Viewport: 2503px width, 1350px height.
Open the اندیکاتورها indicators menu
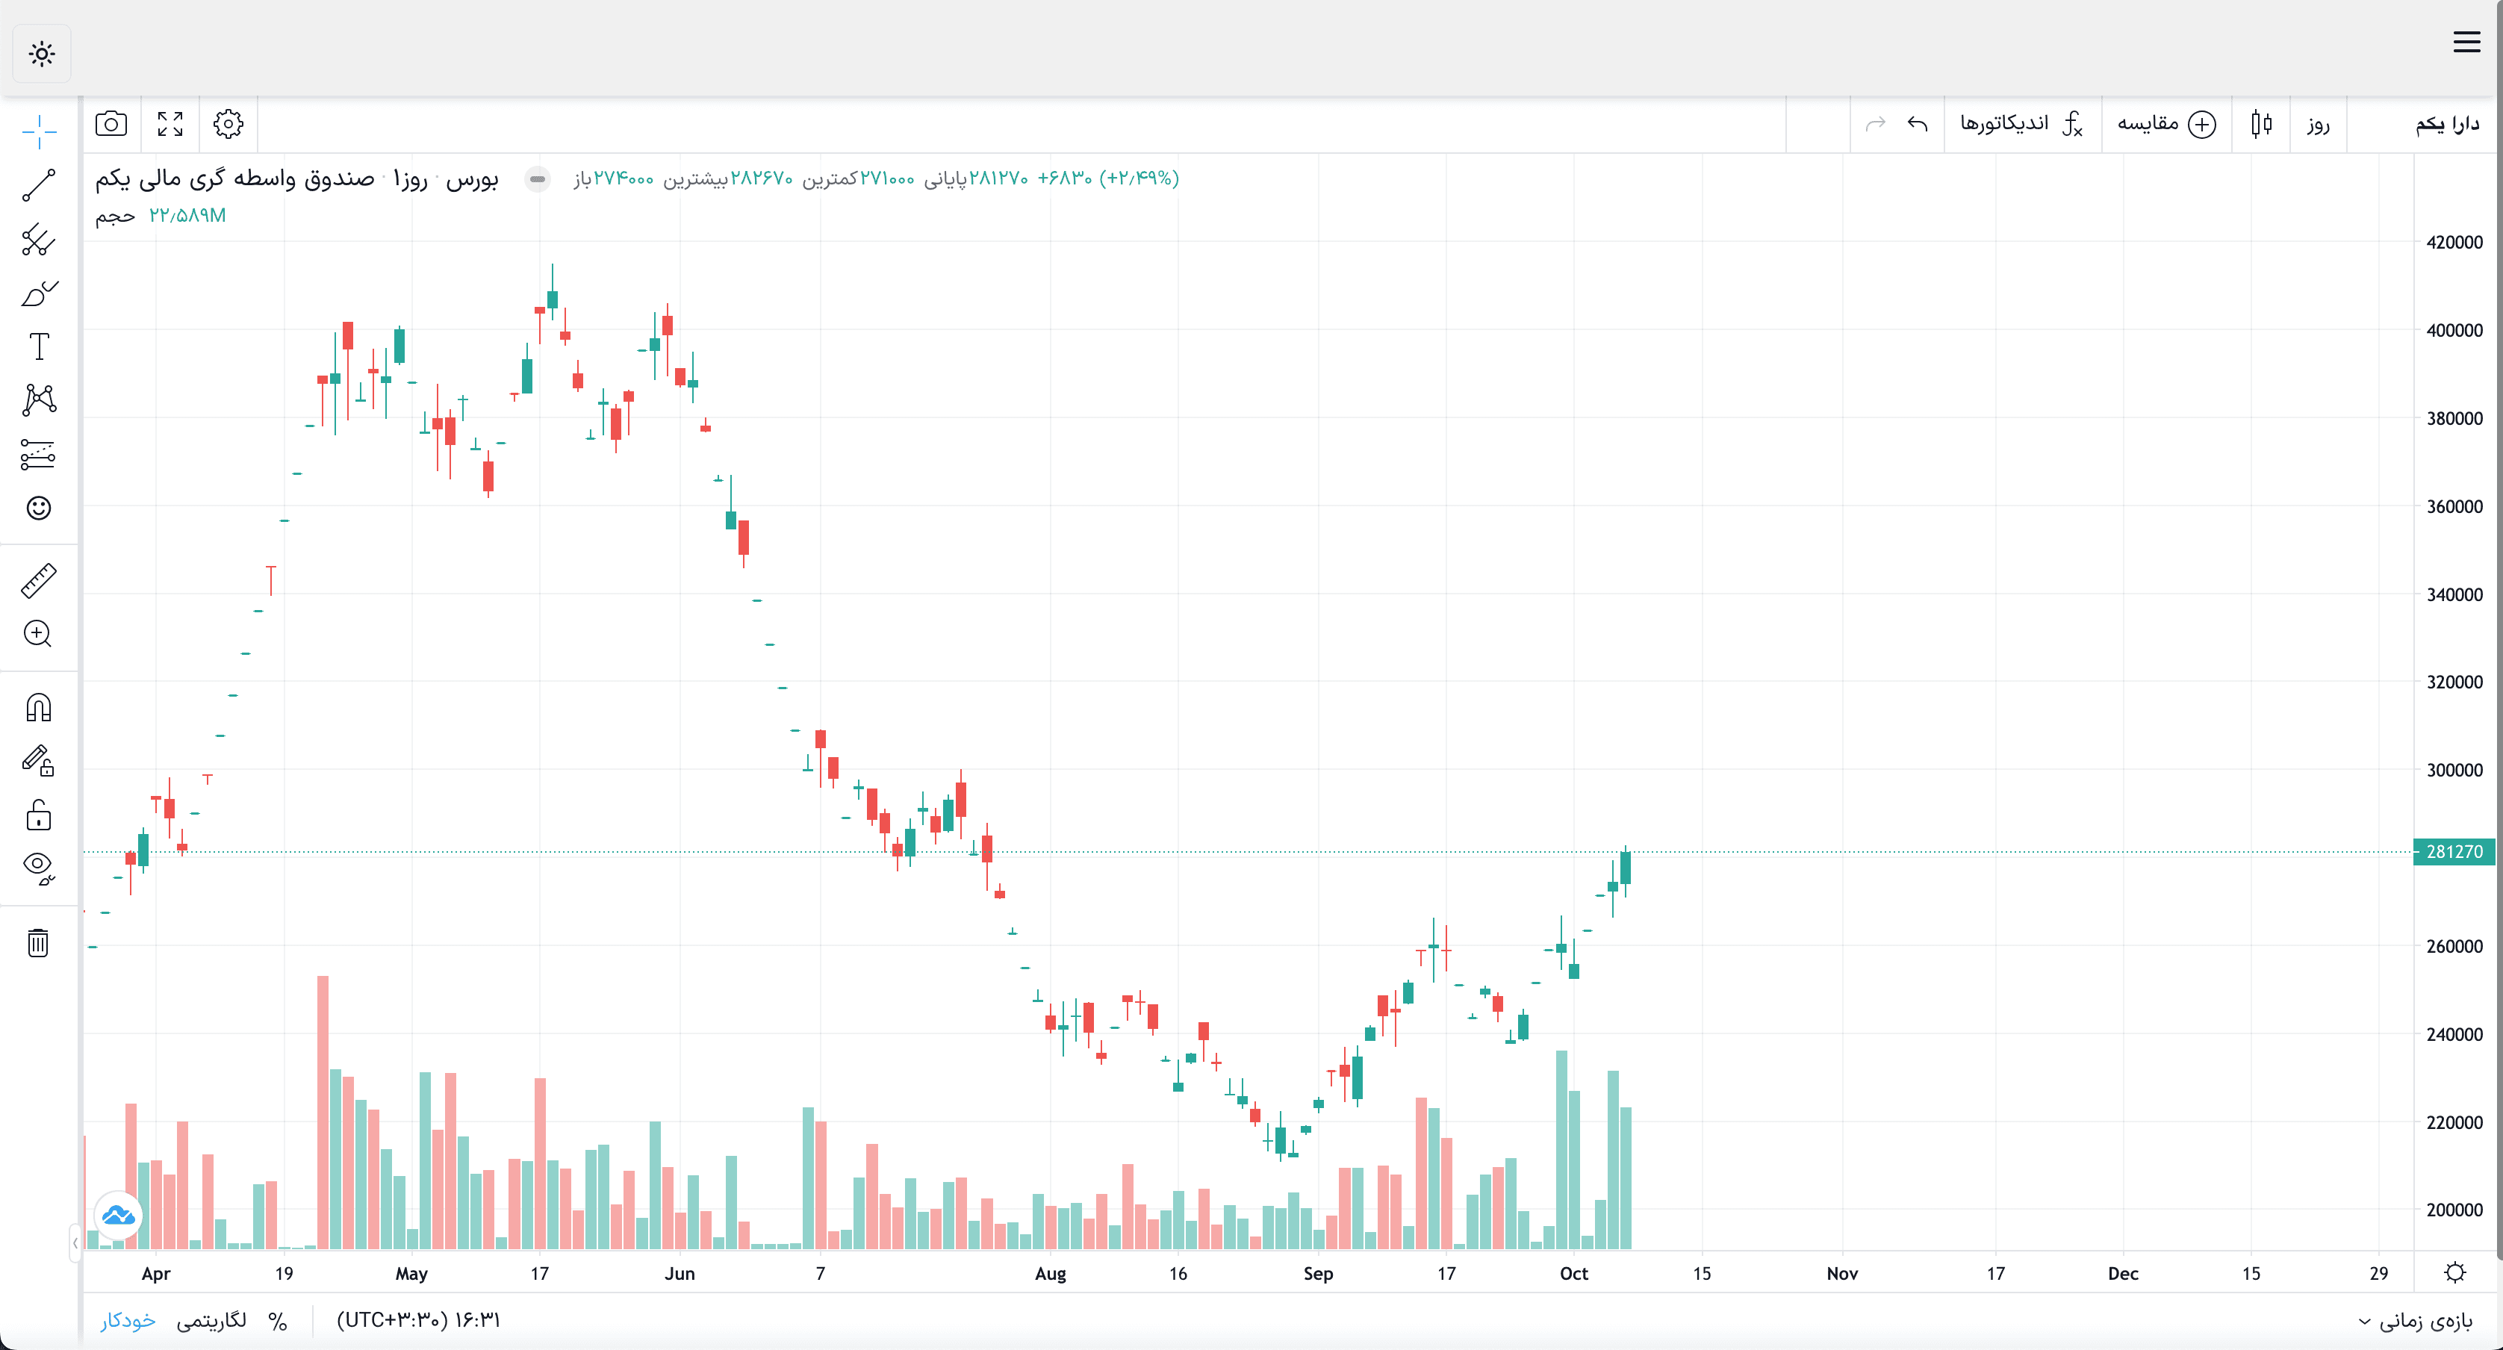coord(2021,123)
